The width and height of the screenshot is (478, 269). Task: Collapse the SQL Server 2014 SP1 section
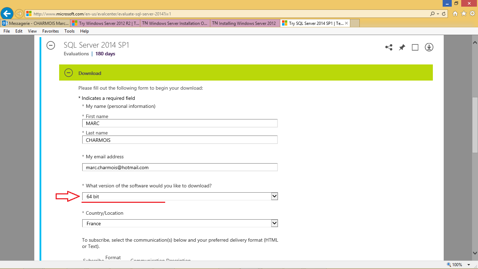(x=51, y=45)
